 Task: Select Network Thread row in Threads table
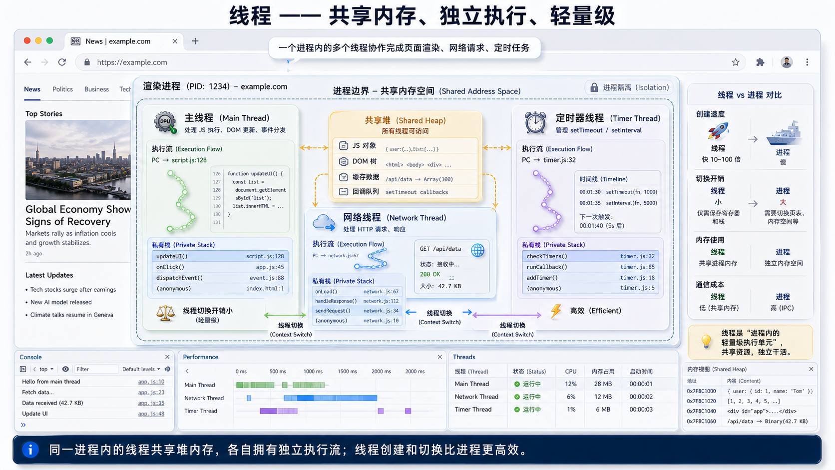pos(563,397)
